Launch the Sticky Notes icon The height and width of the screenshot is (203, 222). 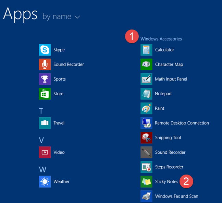coord(146,182)
